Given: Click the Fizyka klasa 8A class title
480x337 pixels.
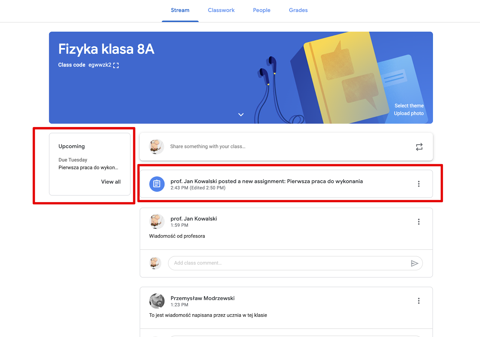Looking at the screenshot, I should pos(106,49).
